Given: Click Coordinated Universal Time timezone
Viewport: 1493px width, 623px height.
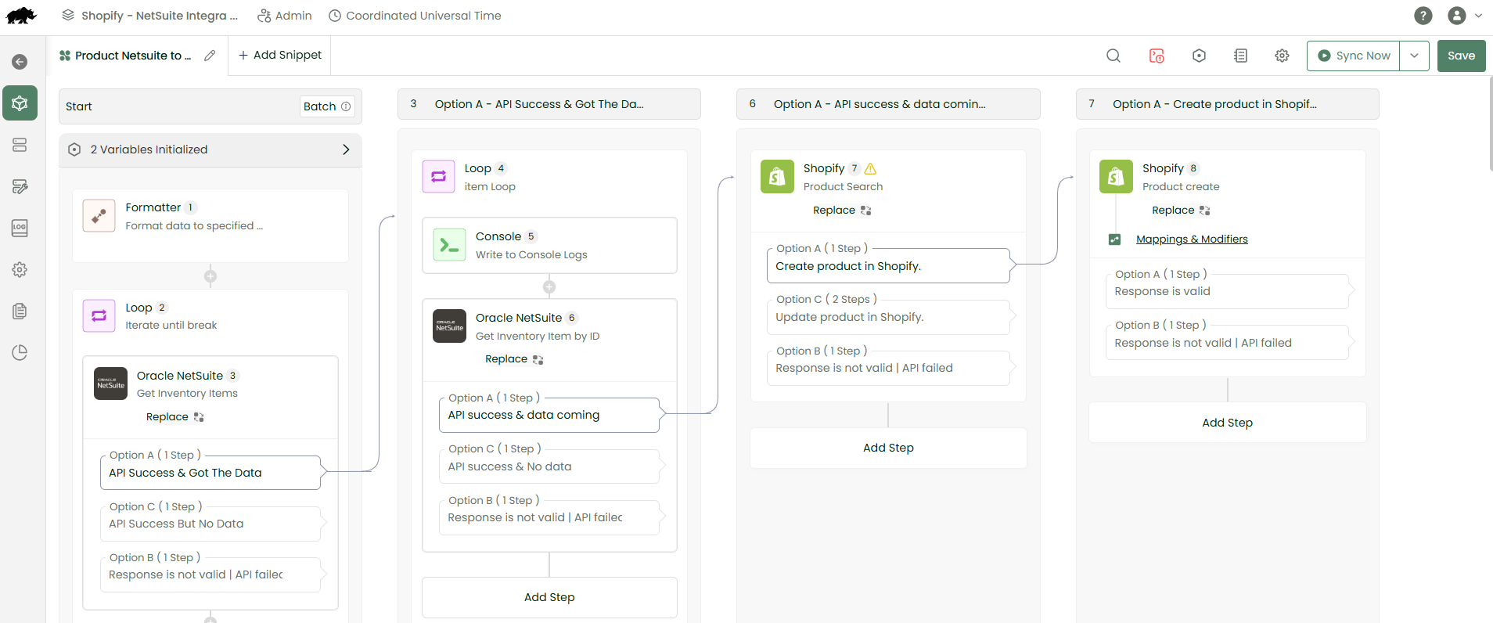Looking at the screenshot, I should (x=415, y=16).
